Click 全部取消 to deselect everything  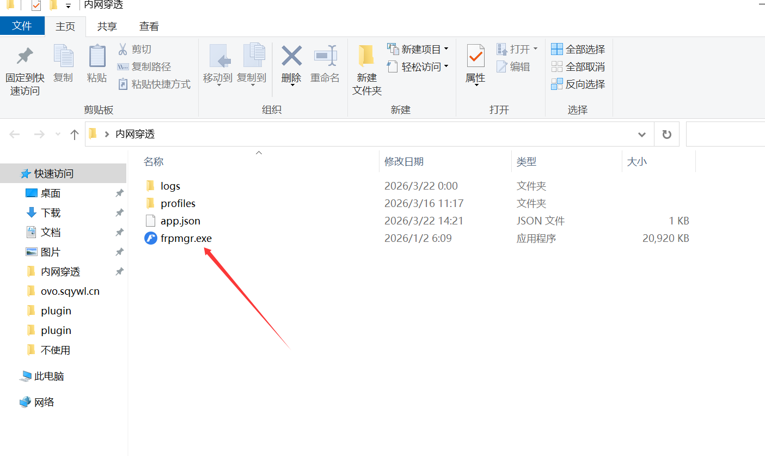(x=578, y=67)
